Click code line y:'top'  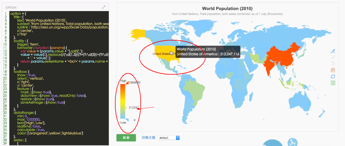(x=22, y=34)
